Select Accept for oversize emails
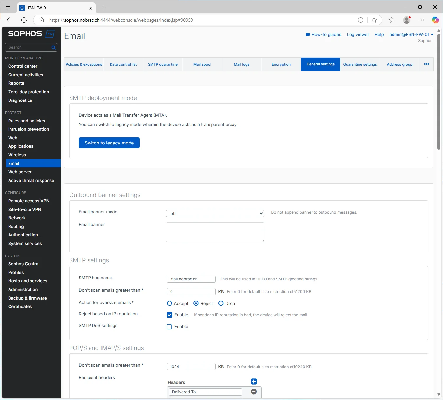 170,303
